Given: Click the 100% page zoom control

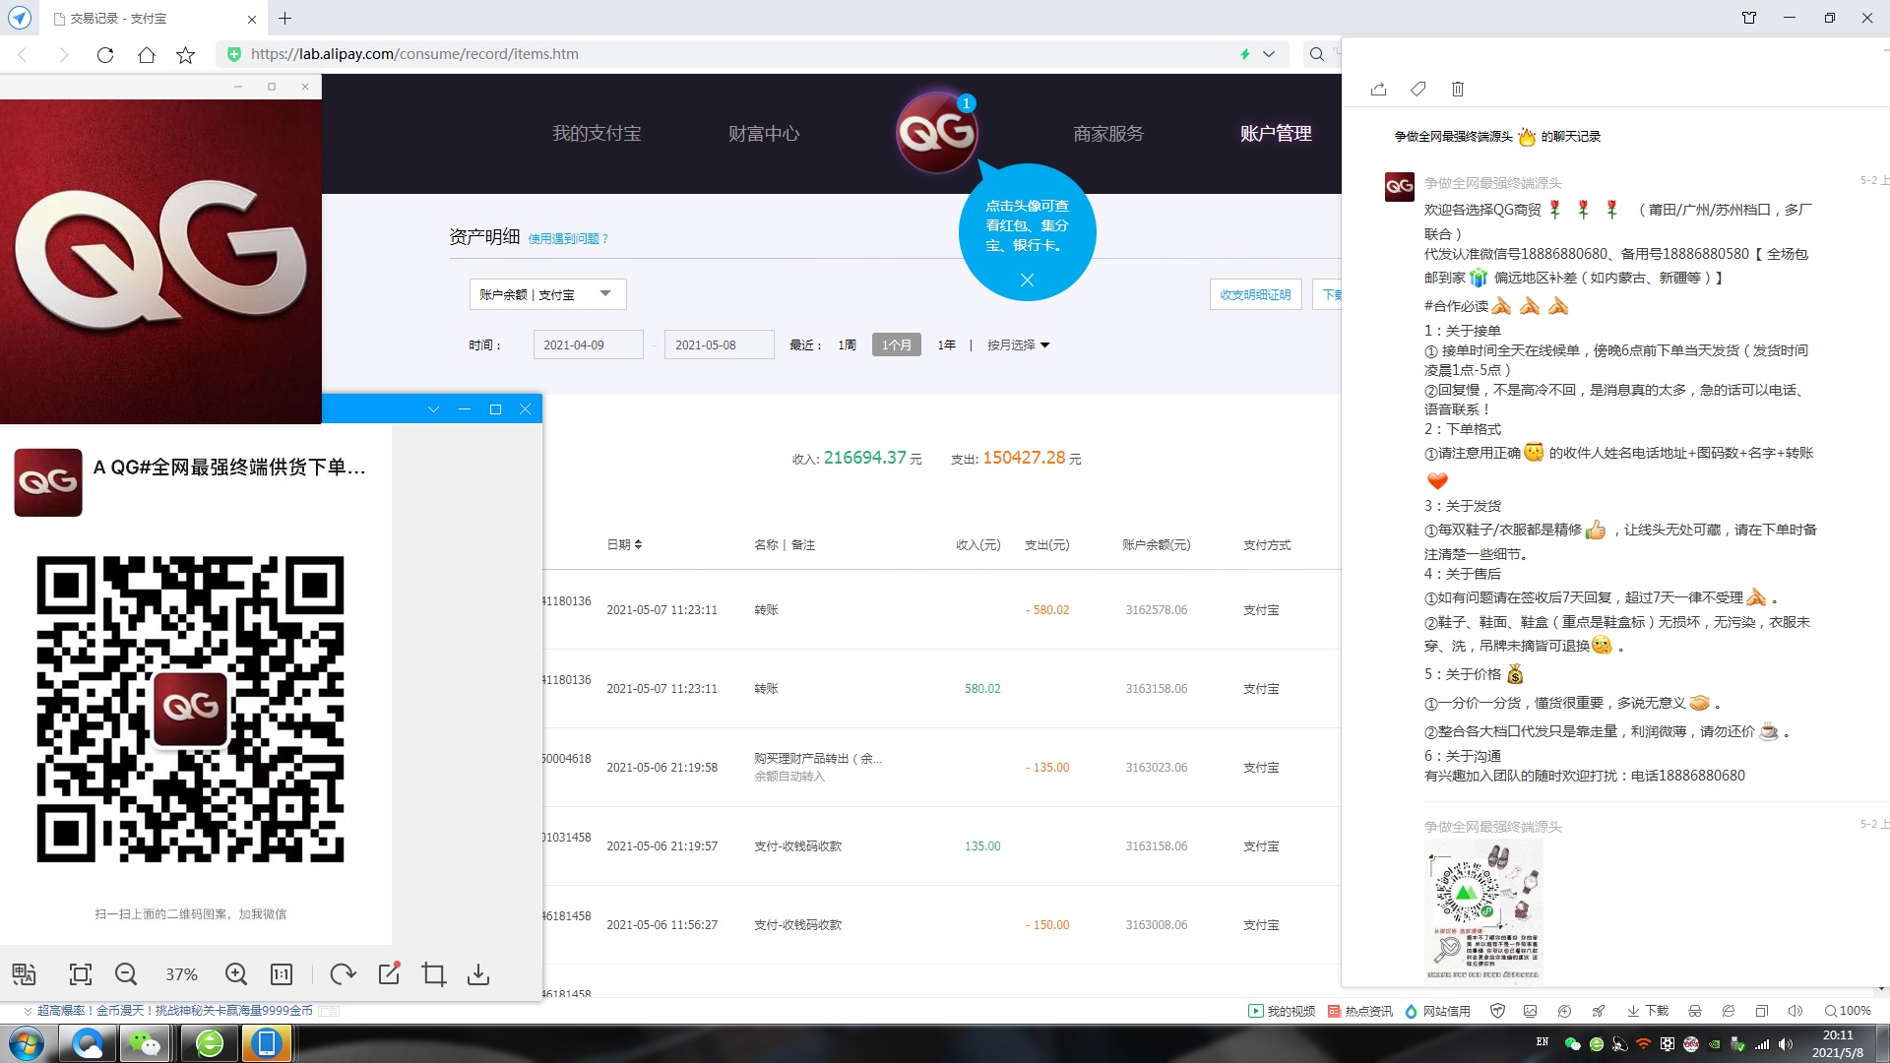Looking at the screenshot, I should (1848, 1011).
